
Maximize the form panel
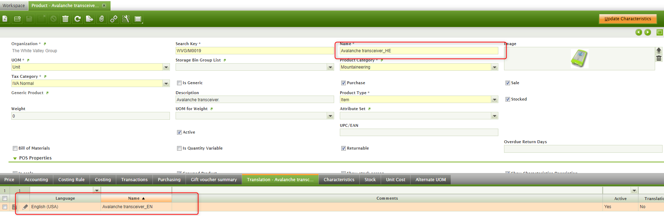click(x=660, y=32)
